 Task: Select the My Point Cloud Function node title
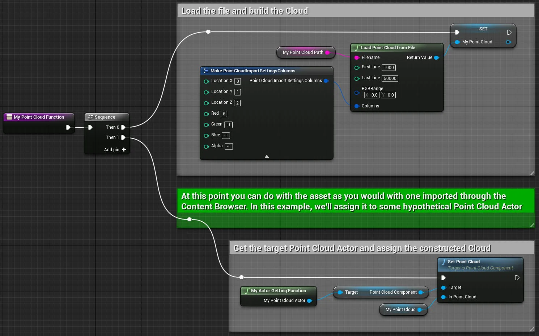pos(39,117)
